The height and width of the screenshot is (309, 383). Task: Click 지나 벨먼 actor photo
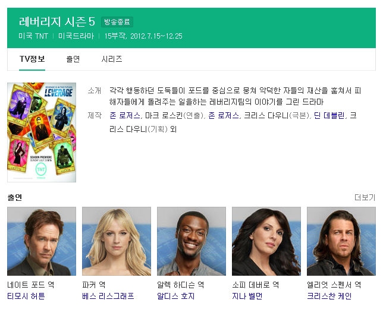tap(266, 241)
